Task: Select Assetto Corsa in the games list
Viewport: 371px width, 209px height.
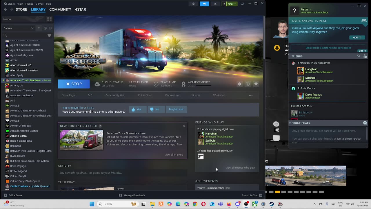Action: [18, 136]
